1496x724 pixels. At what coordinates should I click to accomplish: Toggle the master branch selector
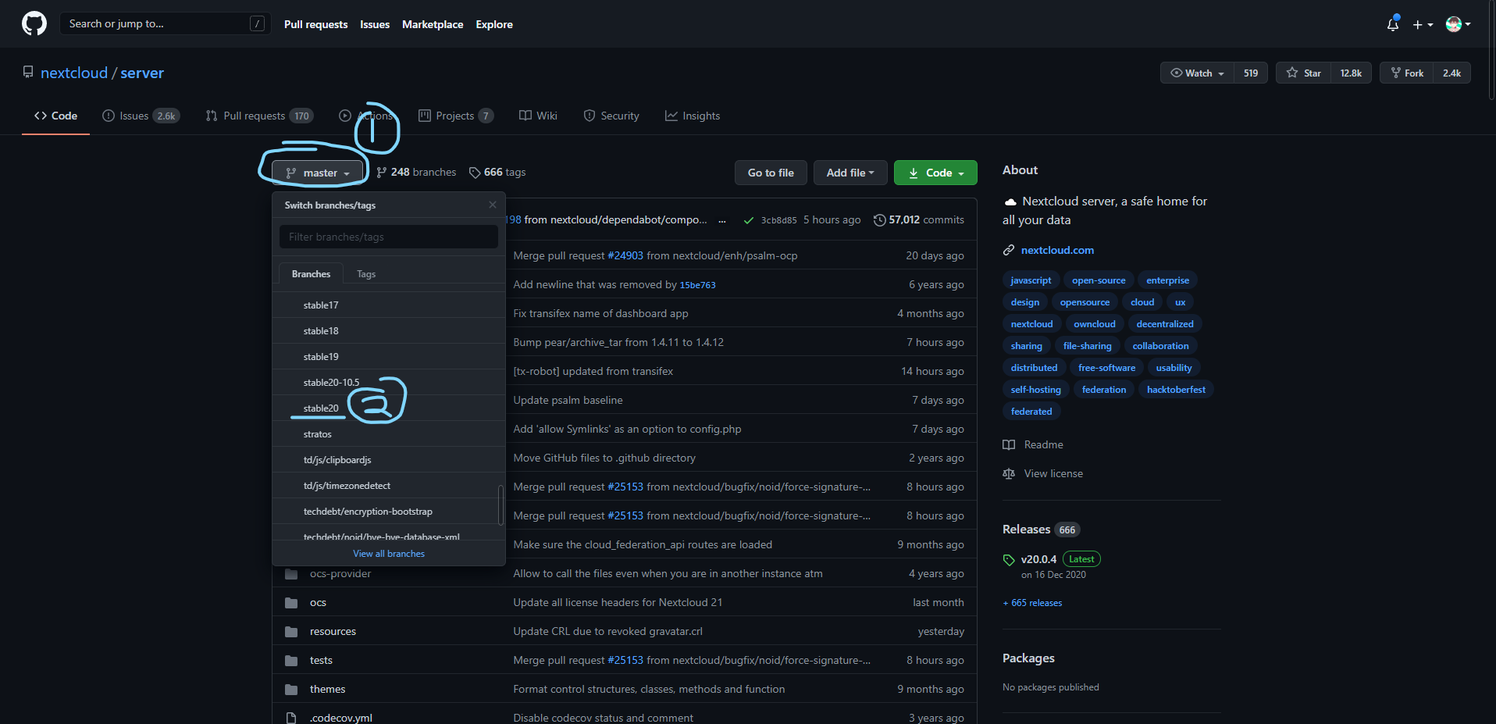[318, 173]
